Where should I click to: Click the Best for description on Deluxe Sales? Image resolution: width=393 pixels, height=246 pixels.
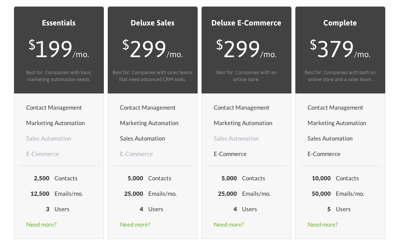[x=152, y=76]
